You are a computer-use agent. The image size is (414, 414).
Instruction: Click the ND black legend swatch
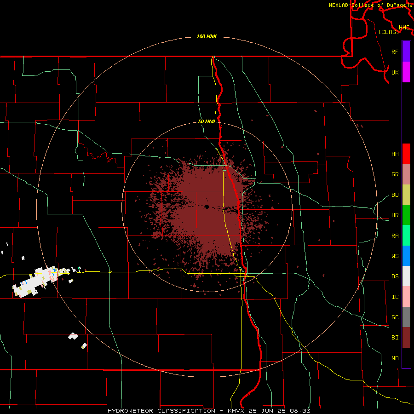pos(406,358)
